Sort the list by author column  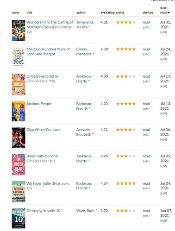point(81,12)
